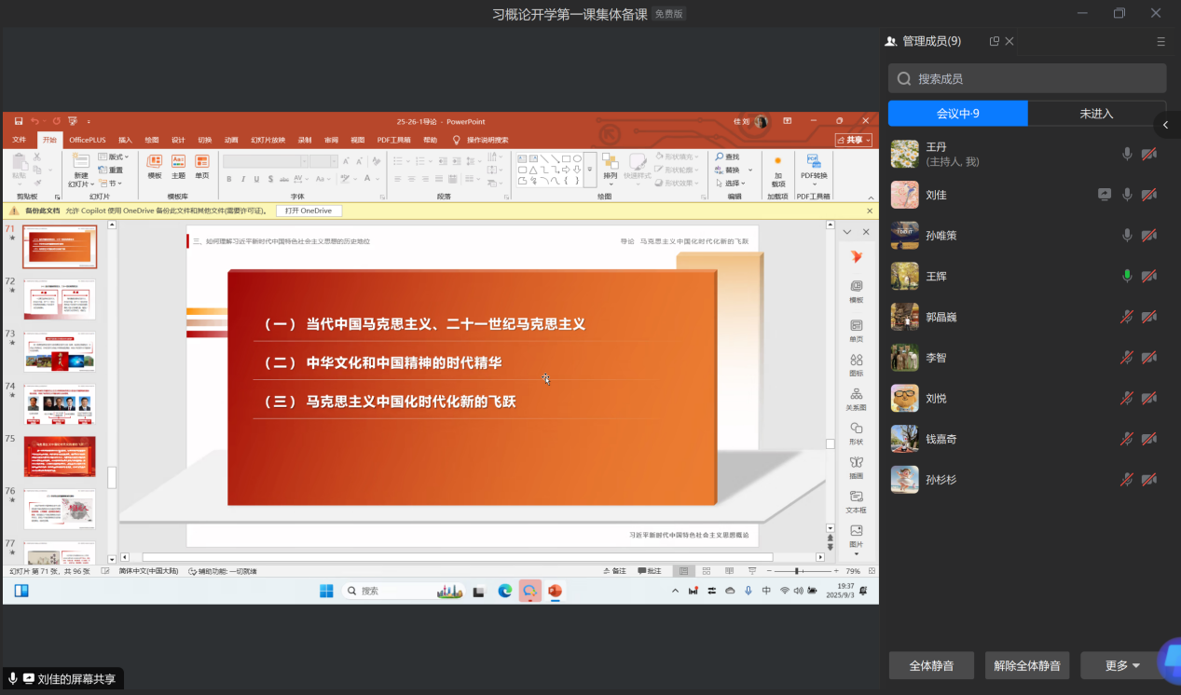Click the 文本框 icon in side pane

(x=856, y=501)
